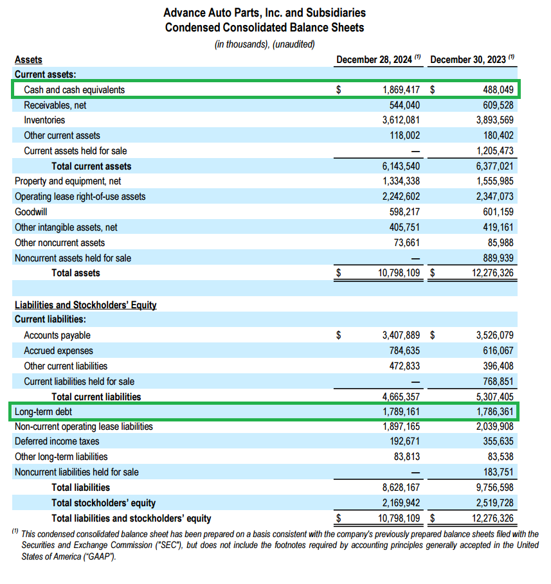The image size is (551, 584).
Task: Click the 'Inventories' row label
Action: (x=44, y=120)
